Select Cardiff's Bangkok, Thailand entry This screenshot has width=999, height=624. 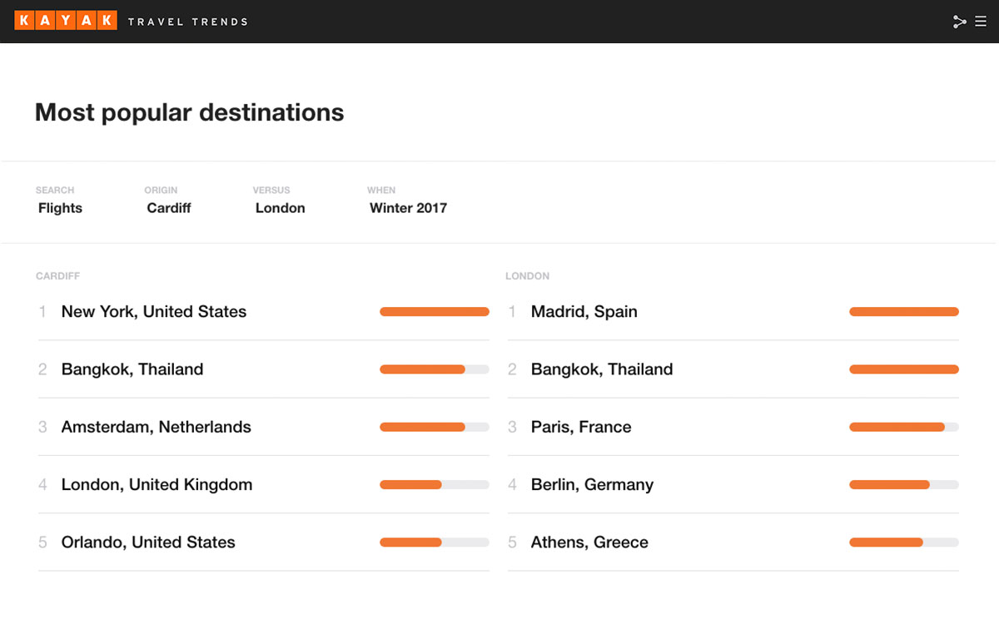(x=264, y=369)
